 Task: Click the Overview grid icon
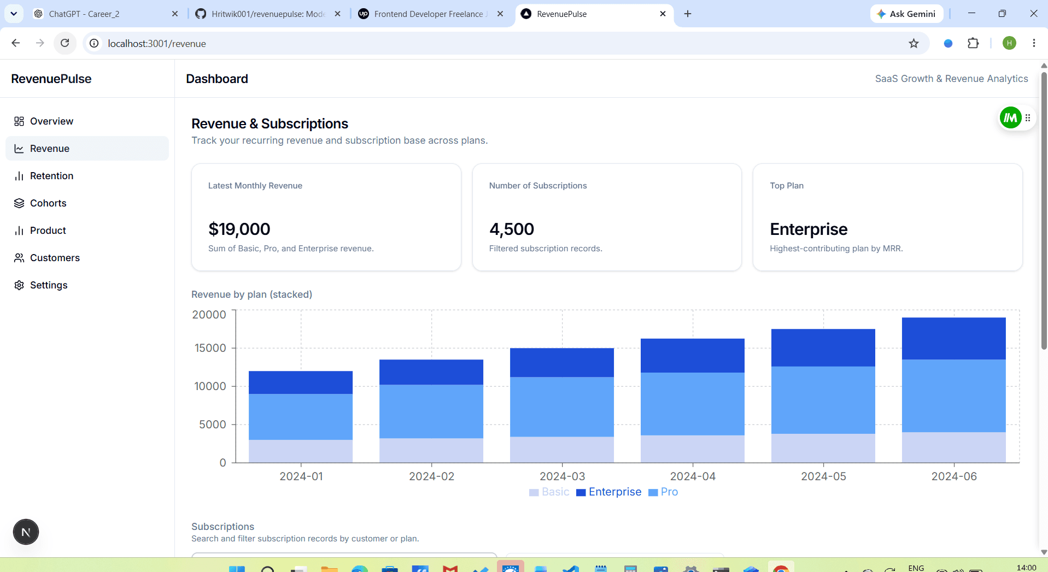[19, 121]
